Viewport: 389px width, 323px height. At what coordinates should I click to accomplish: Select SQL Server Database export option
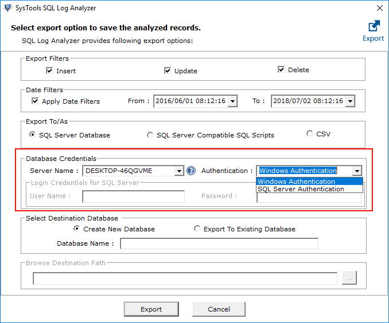pyautogui.click(x=32, y=135)
